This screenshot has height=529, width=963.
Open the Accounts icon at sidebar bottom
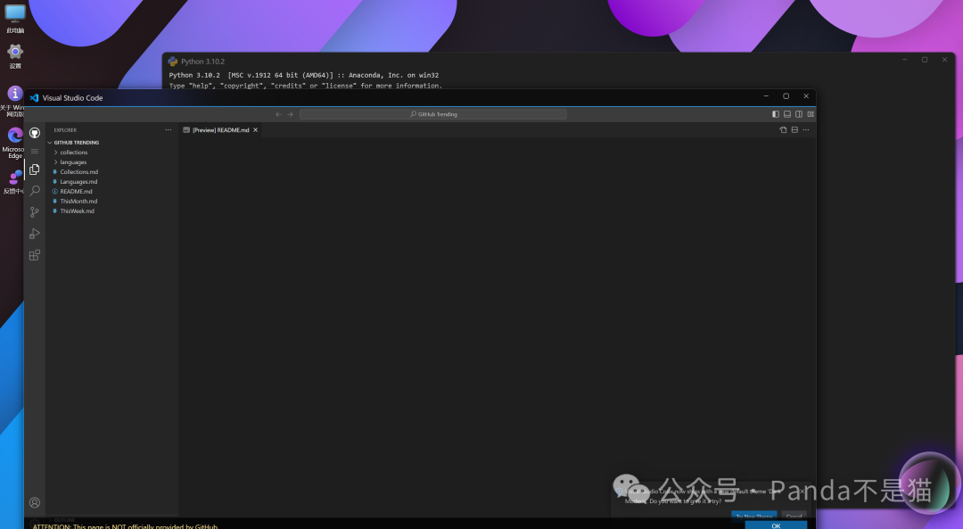[x=35, y=502]
